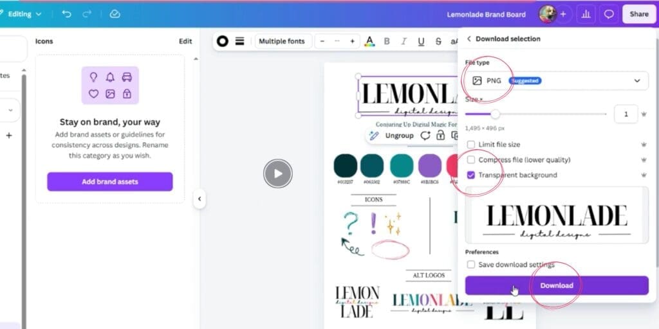659x329 pixels.
Task: Select the stacked LEMON LADE alt logo
Action: (357, 302)
